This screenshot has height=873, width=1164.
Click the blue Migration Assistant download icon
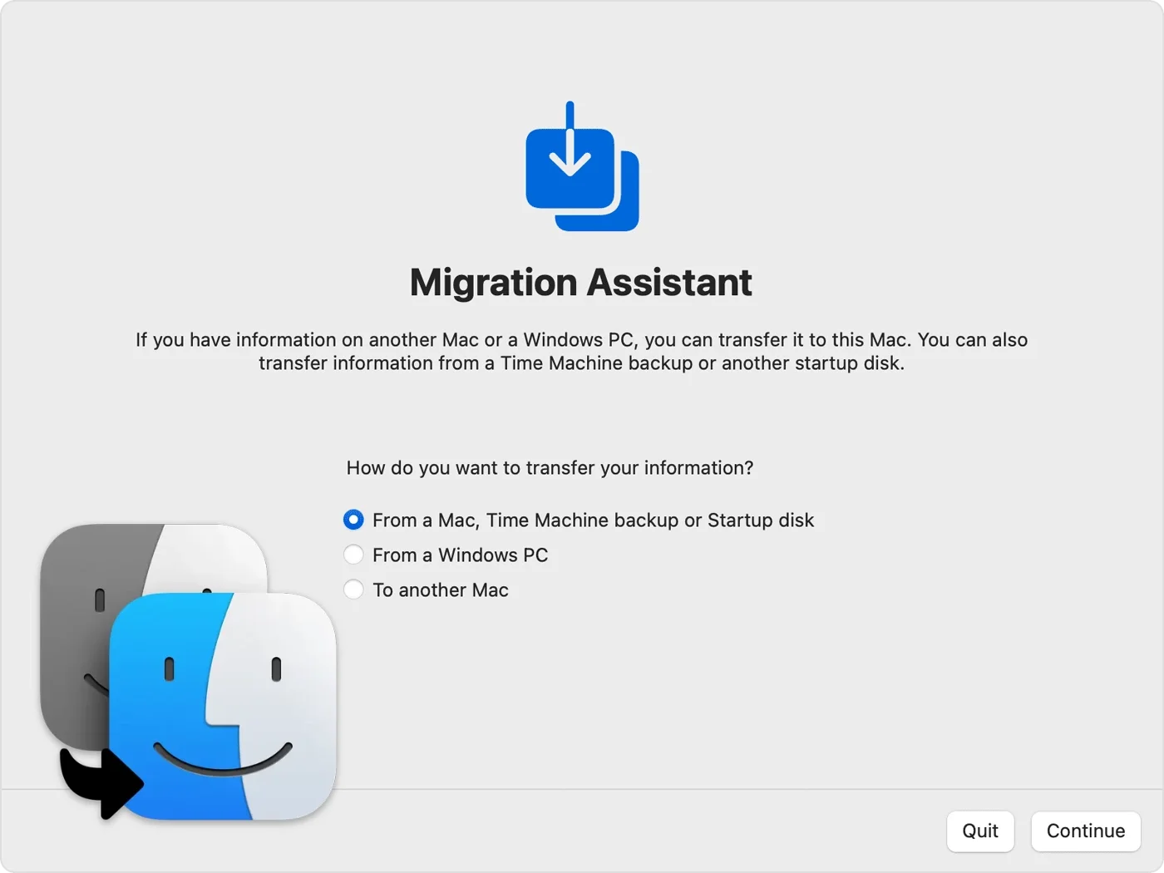click(x=582, y=166)
